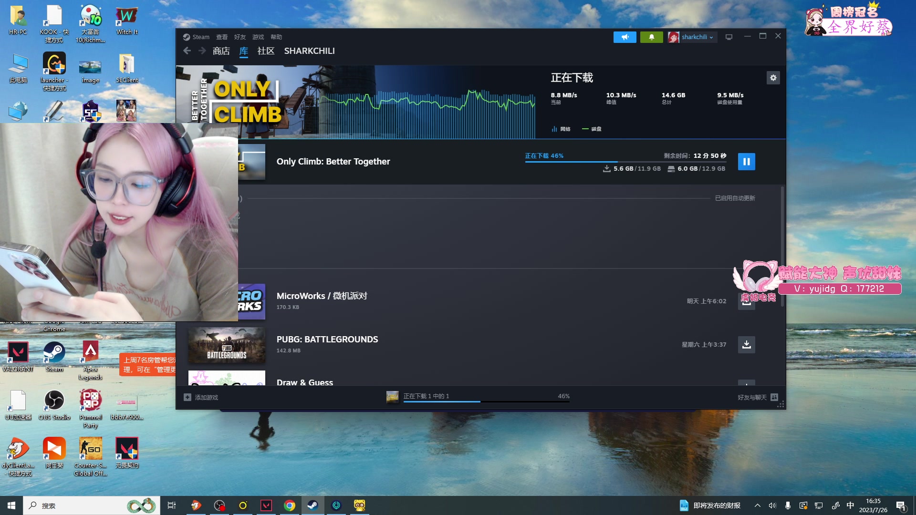Open the 向日葵 desktop icon
916x515 pixels.
pos(54,453)
